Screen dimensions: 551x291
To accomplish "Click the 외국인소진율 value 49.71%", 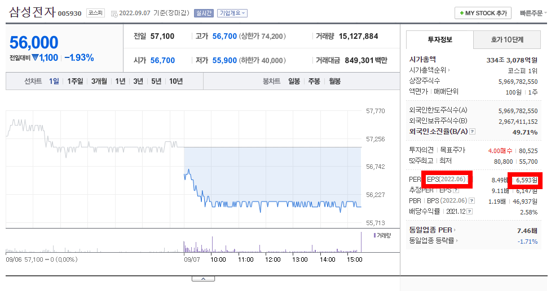I will point(525,132).
